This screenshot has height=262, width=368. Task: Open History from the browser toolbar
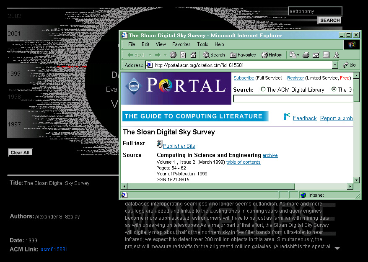coord(272,55)
